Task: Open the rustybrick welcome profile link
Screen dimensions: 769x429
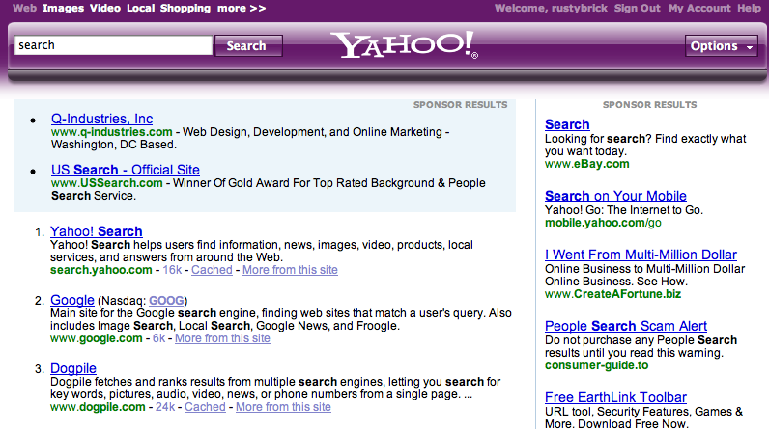Action: click(x=551, y=8)
